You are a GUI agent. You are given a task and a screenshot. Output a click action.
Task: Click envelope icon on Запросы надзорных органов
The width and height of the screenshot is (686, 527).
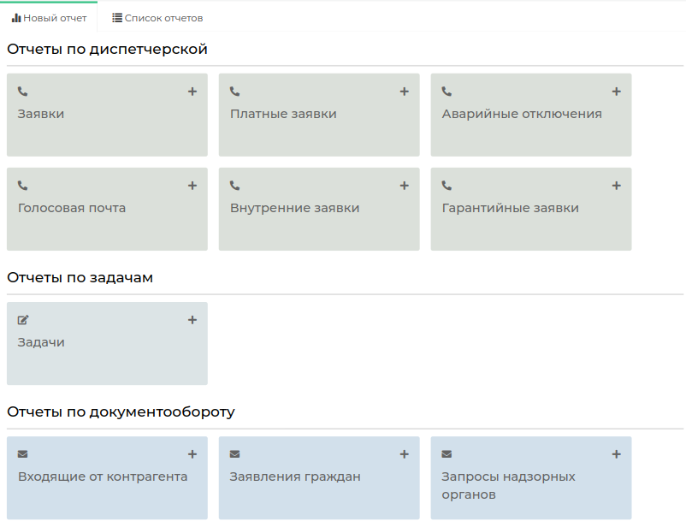446,454
